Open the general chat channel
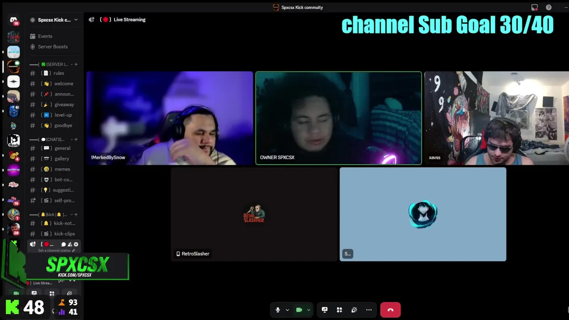This screenshot has width=569, height=320. tap(54, 148)
